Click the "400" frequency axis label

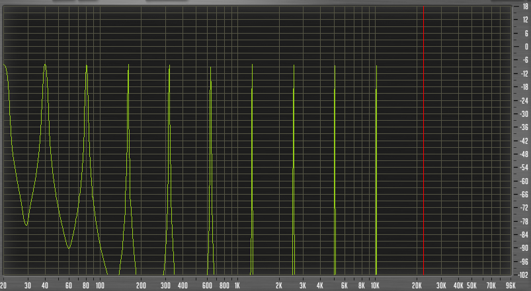point(183,286)
